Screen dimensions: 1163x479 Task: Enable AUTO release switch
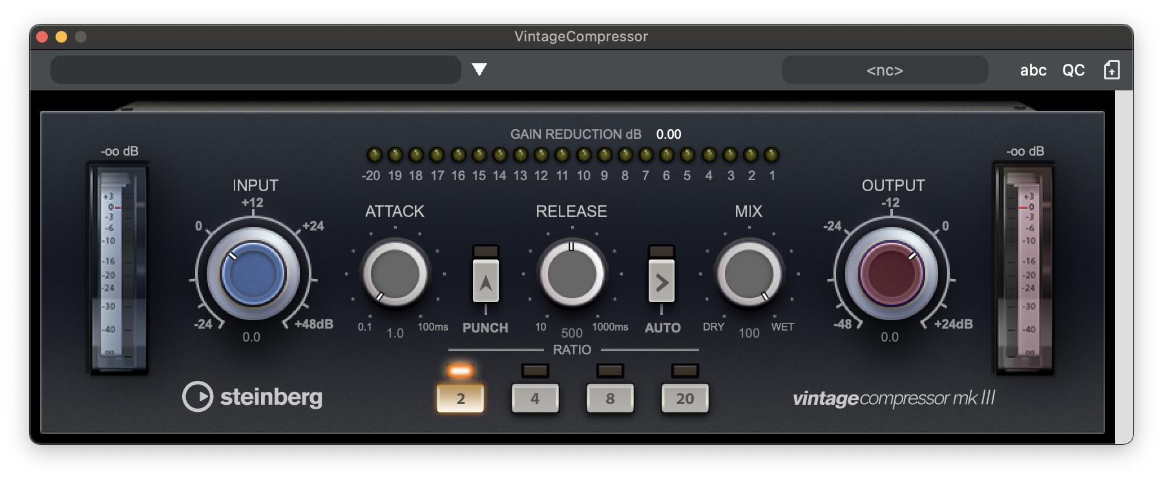662,281
